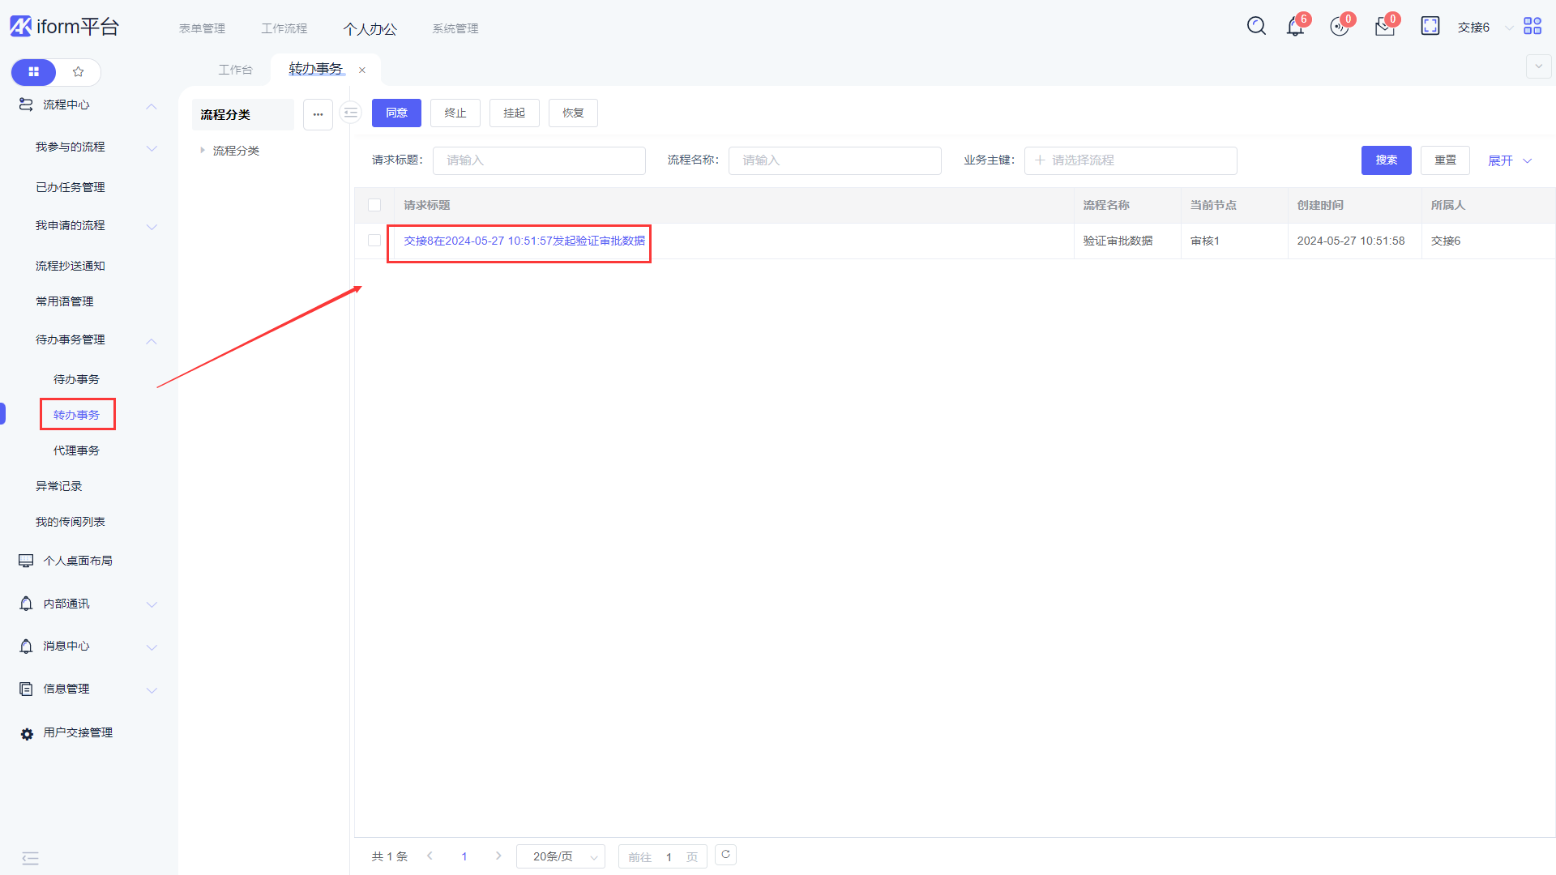Open the 交接8在2024-05-27 request title link
1556x875 pixels.
point(524,241)
